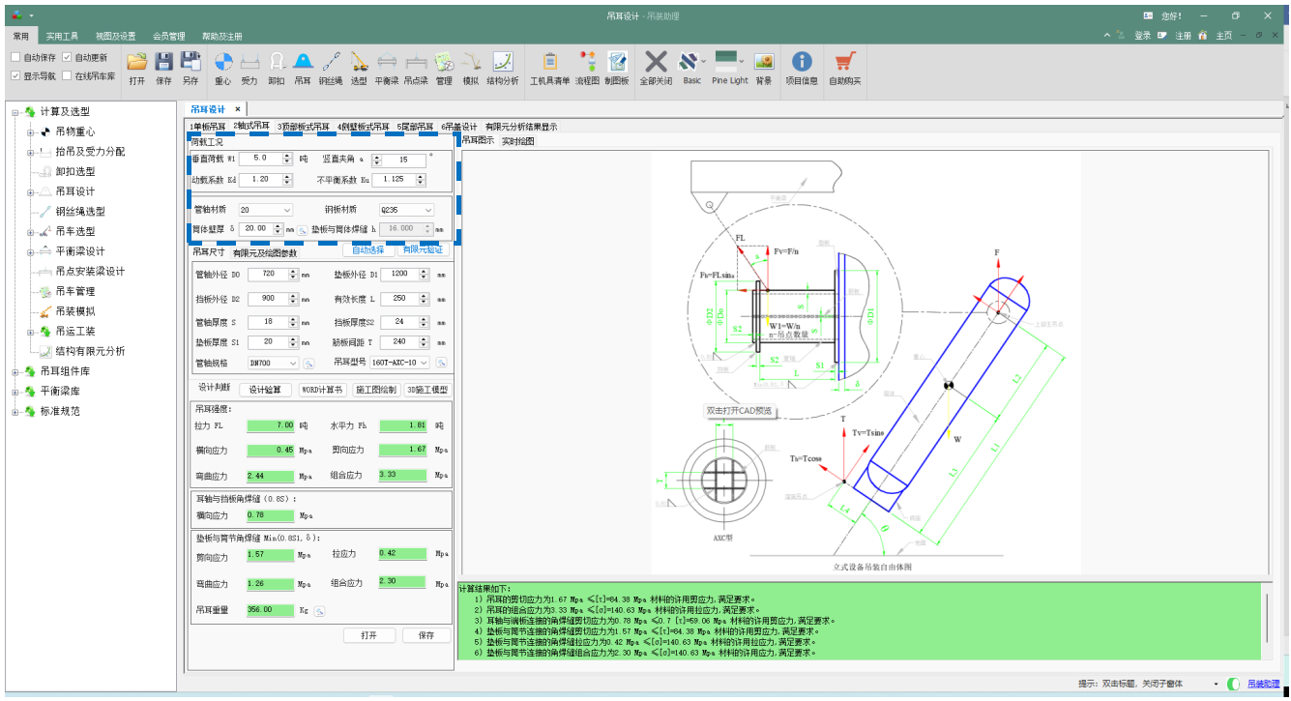
Task: Click the 另存 (Save As) icon
Action: point(191,61)
